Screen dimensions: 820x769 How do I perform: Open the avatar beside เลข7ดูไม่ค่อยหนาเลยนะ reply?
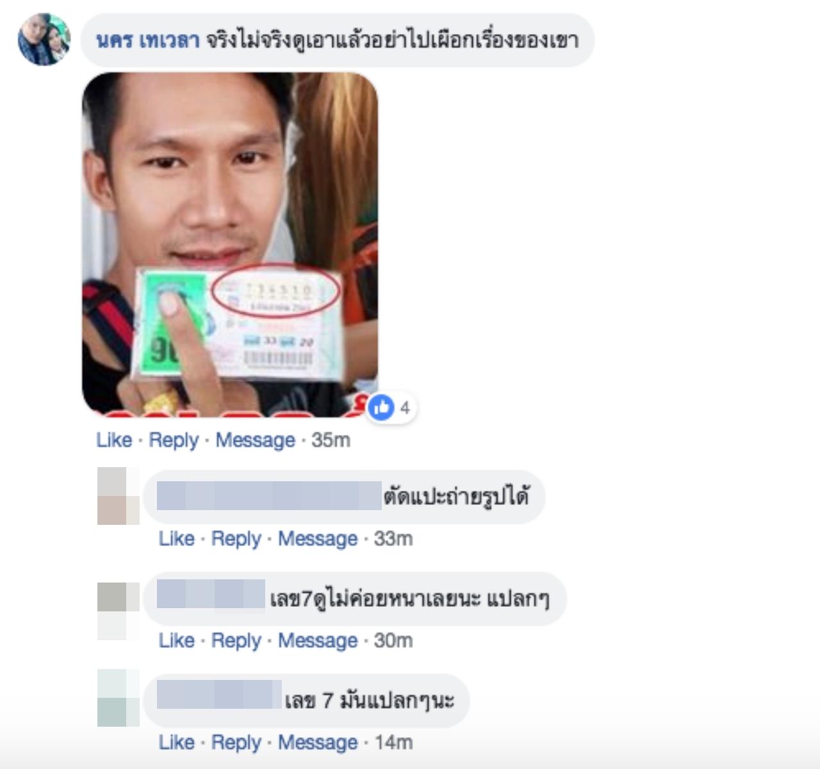119,611
